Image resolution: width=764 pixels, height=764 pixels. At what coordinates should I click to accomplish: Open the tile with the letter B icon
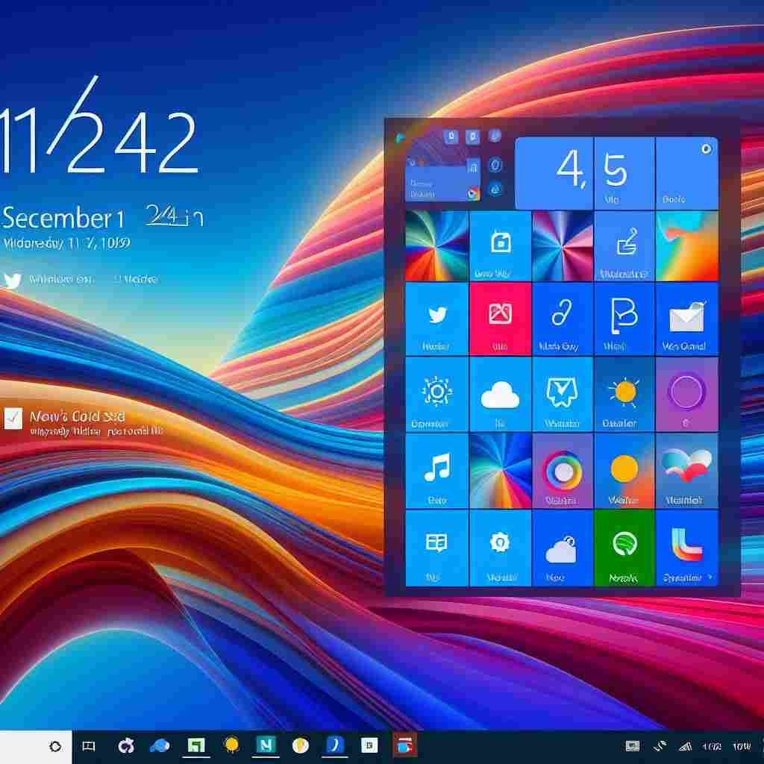pyautogui.click(x=624, y=319)
